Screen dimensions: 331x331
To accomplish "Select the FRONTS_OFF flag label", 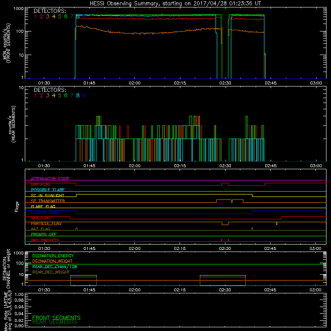I will point(44,235).
